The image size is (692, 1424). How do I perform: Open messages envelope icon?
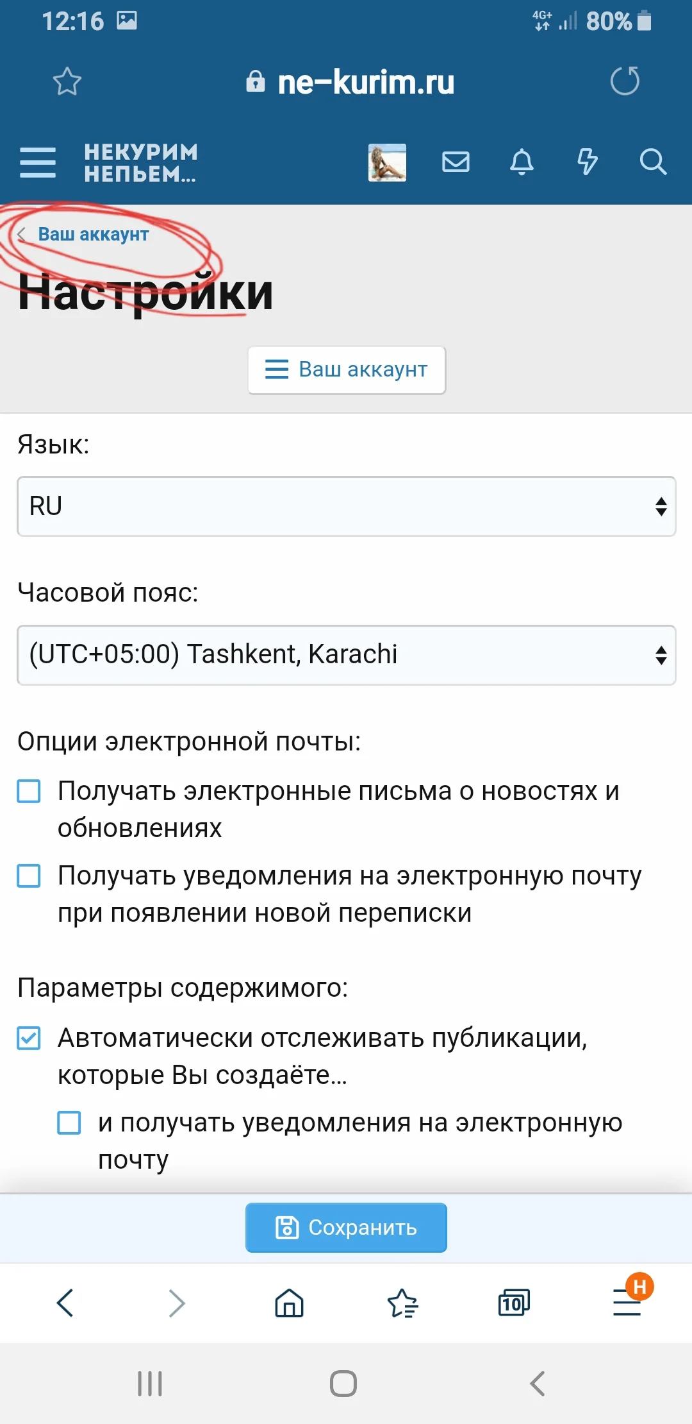[456, 162]
